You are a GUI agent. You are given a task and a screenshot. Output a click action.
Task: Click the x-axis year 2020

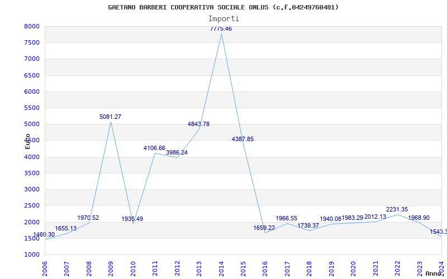coord(354,269)
